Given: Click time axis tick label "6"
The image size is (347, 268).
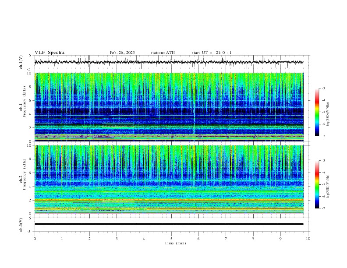Looking at the screenshot, I should point(198,239).
